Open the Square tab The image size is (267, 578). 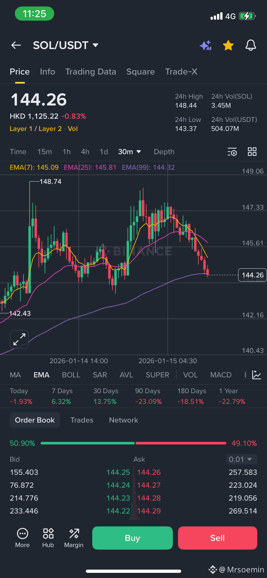pyautogui.click(x=141, y=72)
